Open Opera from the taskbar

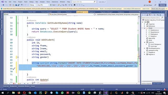click(24, 93)
